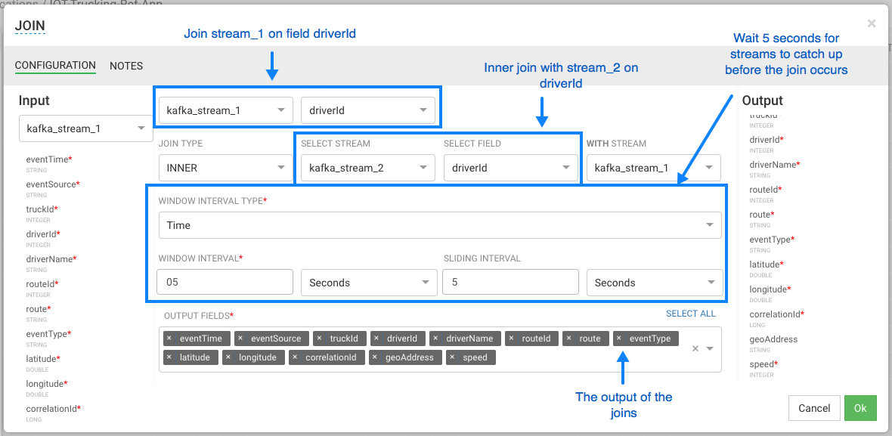Remove the speed output field tag
The width and height of the screenshot is (892, 436).
click(x=452, y=357)
